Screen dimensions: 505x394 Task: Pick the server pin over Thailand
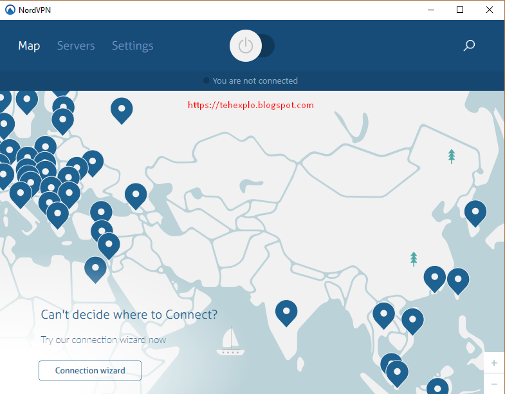(x=383, y=315)
